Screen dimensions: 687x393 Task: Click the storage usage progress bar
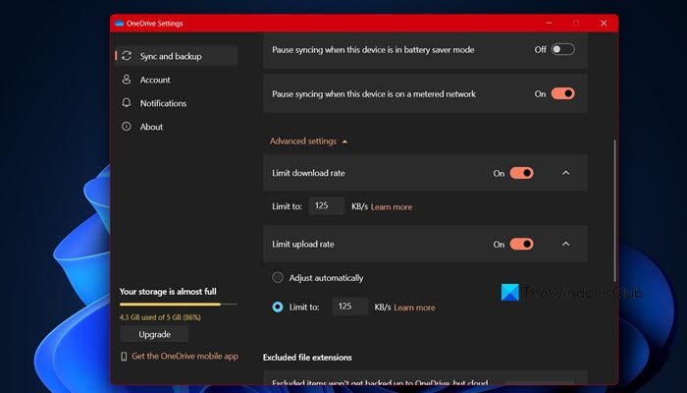coord(179,304)
